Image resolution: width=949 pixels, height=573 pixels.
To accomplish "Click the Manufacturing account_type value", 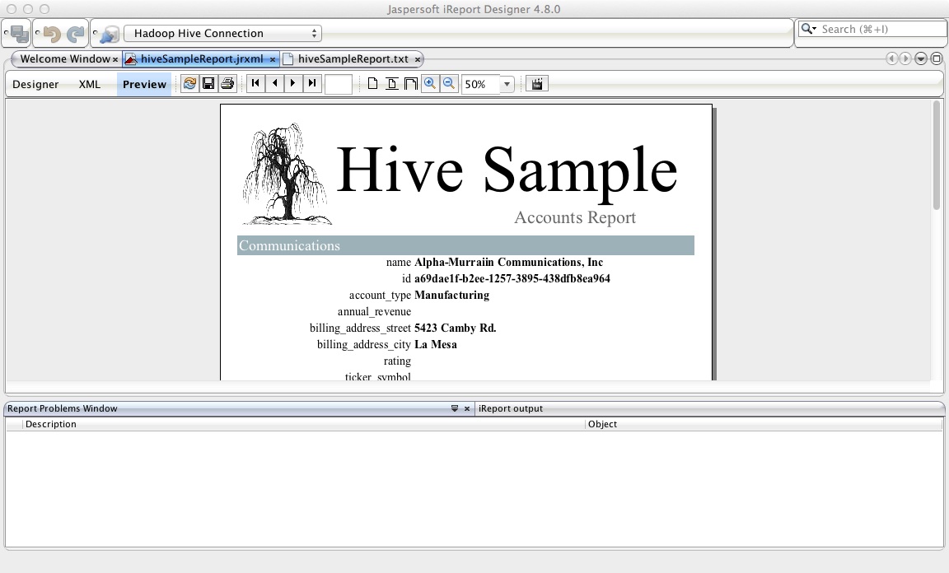I will [451, 295].
